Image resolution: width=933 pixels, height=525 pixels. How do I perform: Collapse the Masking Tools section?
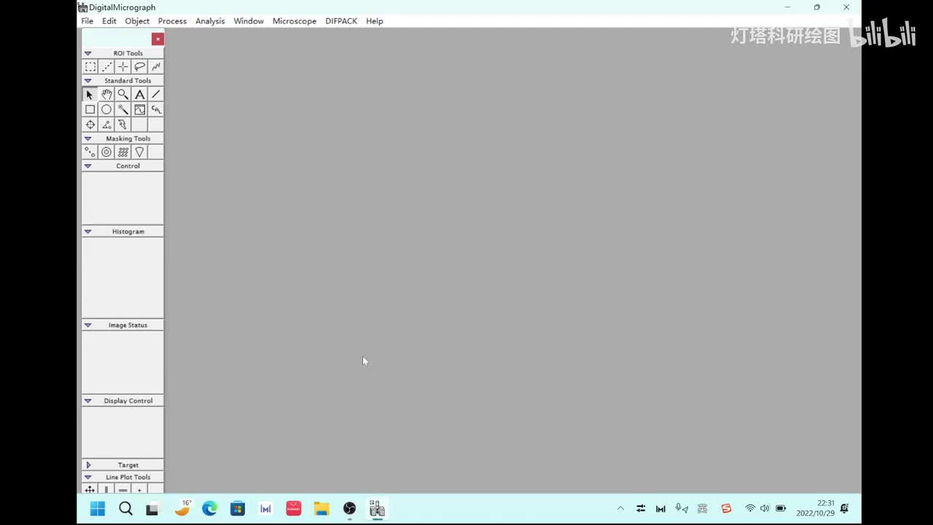coord(88,139)
